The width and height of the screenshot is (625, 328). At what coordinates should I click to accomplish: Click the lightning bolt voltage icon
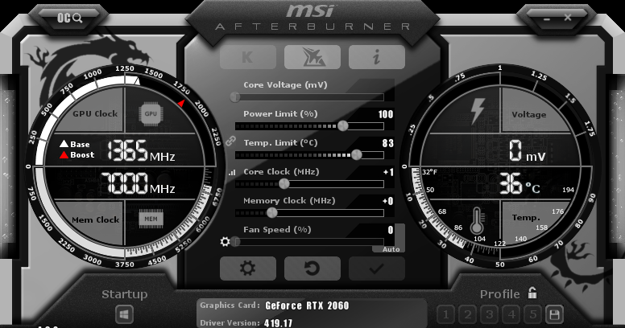(477, 111)
